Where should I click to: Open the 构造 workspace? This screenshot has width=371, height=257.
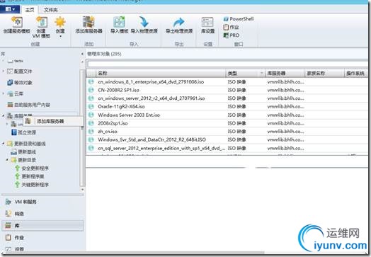point(42,214)
